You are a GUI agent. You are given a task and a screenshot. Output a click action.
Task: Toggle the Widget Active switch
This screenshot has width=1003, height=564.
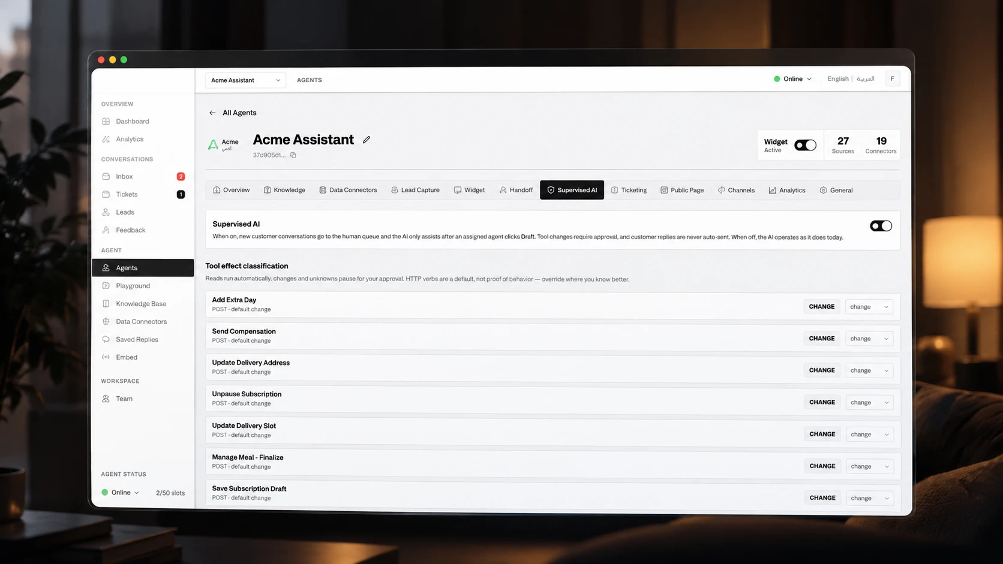(805, 145)
